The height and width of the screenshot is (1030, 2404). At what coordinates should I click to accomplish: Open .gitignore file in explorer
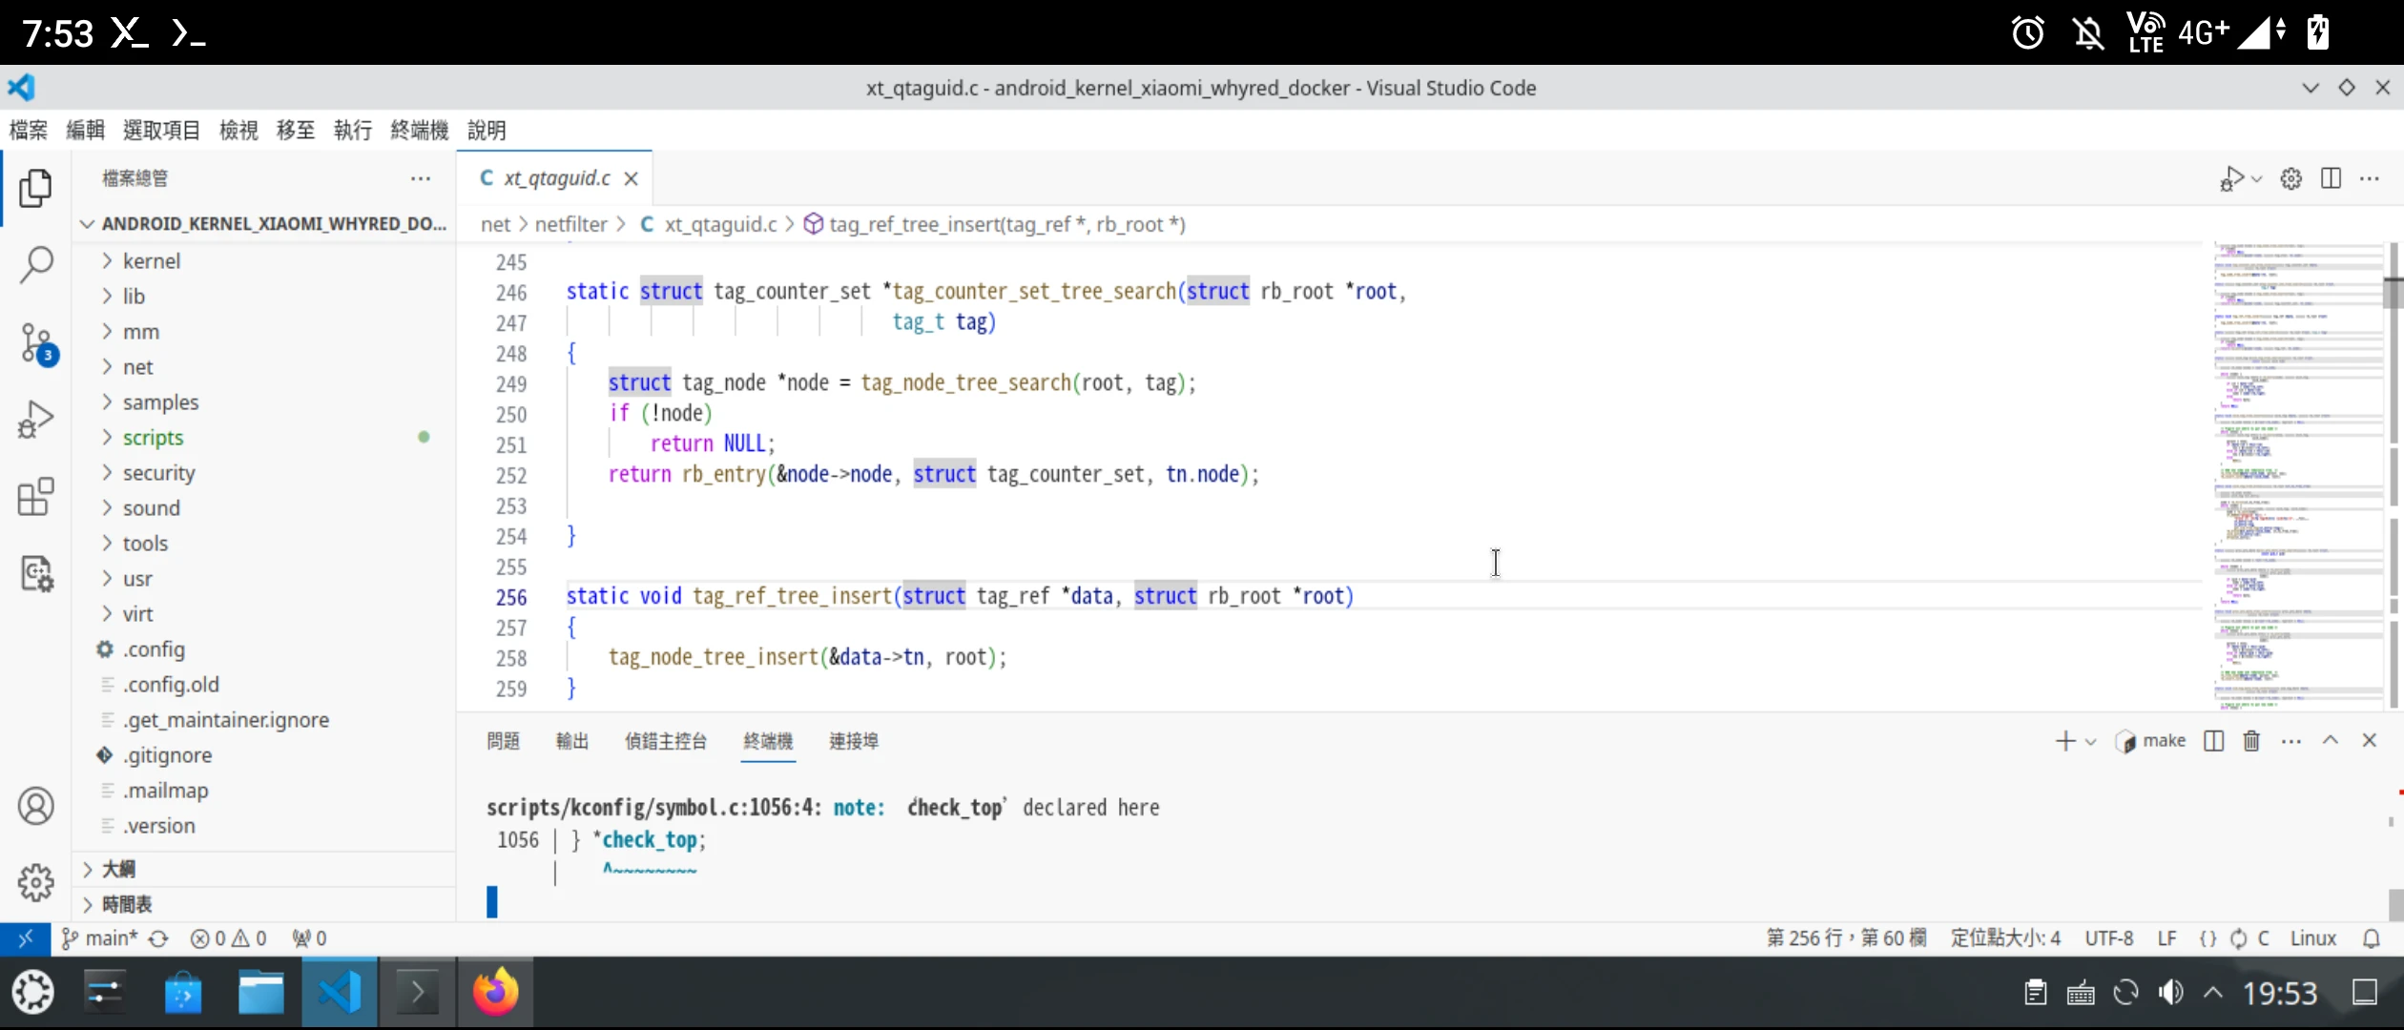168,755
